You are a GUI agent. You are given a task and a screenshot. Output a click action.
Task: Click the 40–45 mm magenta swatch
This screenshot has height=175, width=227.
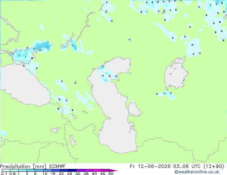click(97, 170)
